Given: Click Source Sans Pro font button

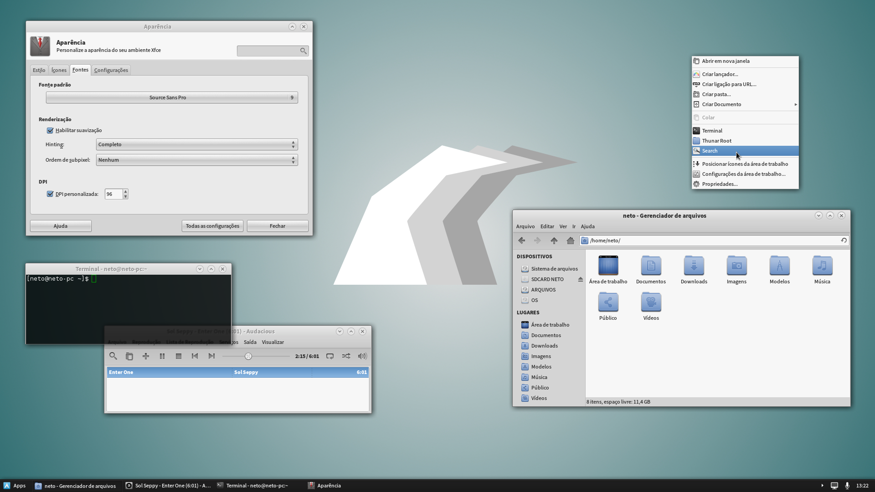Looking at the screenshot, I should (x=172, y=97).
